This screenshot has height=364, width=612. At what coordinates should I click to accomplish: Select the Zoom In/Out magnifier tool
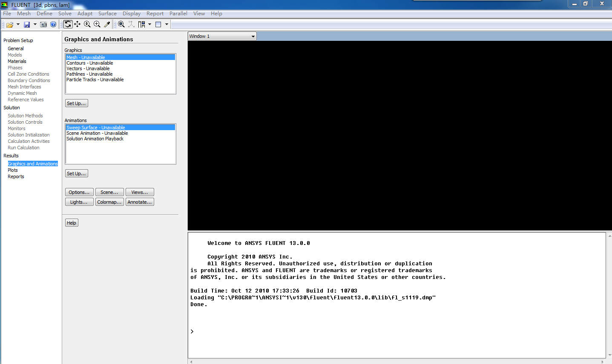click(x=87, y=24)
